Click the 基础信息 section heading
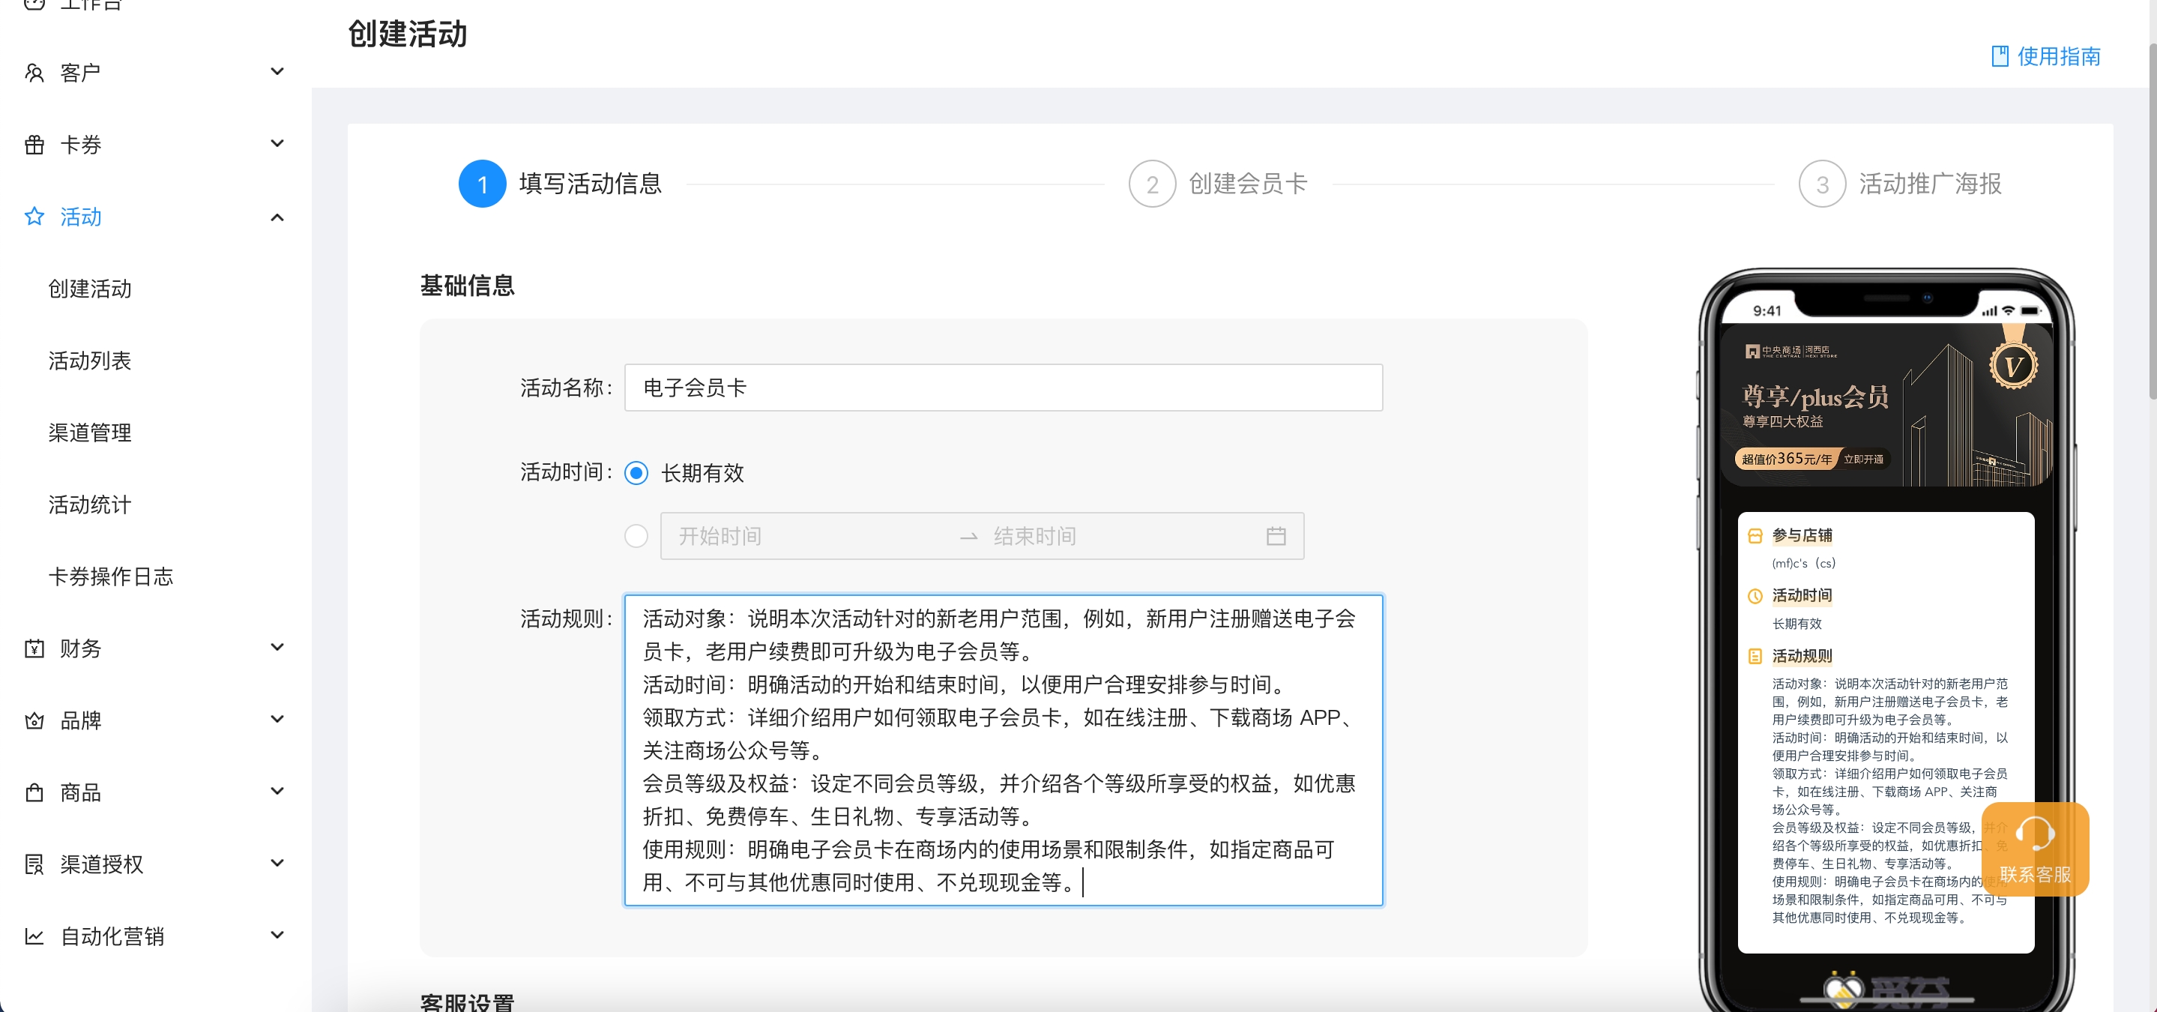Viewport: 2157px width, 1012px height. pyautogui.click(x=467, y=286)
